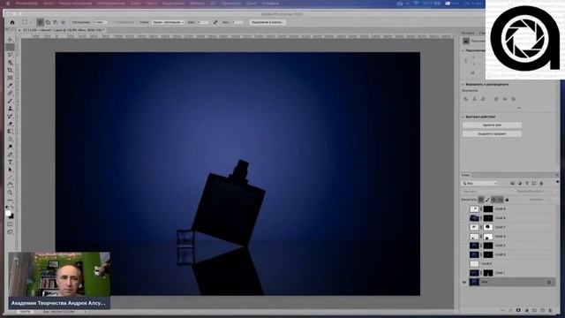Open layer filter kind dropdown

click(x=479, y=184)
